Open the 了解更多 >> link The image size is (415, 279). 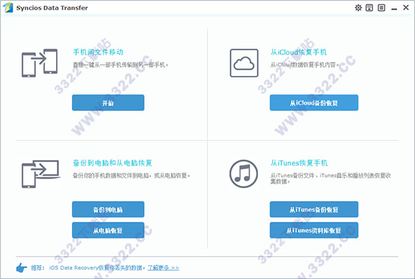pyautogui.click(x=163, y=268)
